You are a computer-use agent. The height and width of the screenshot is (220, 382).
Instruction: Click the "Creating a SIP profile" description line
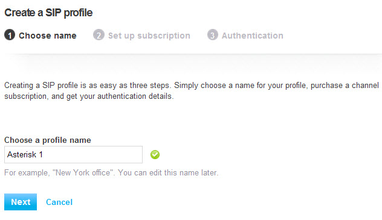192,86
